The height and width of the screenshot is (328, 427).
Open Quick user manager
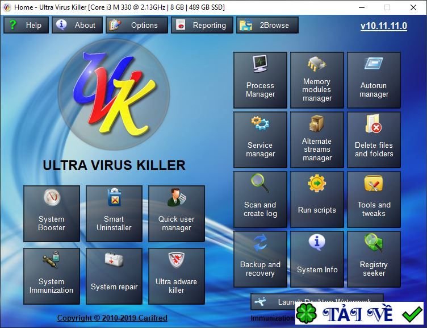pos(177,214)
